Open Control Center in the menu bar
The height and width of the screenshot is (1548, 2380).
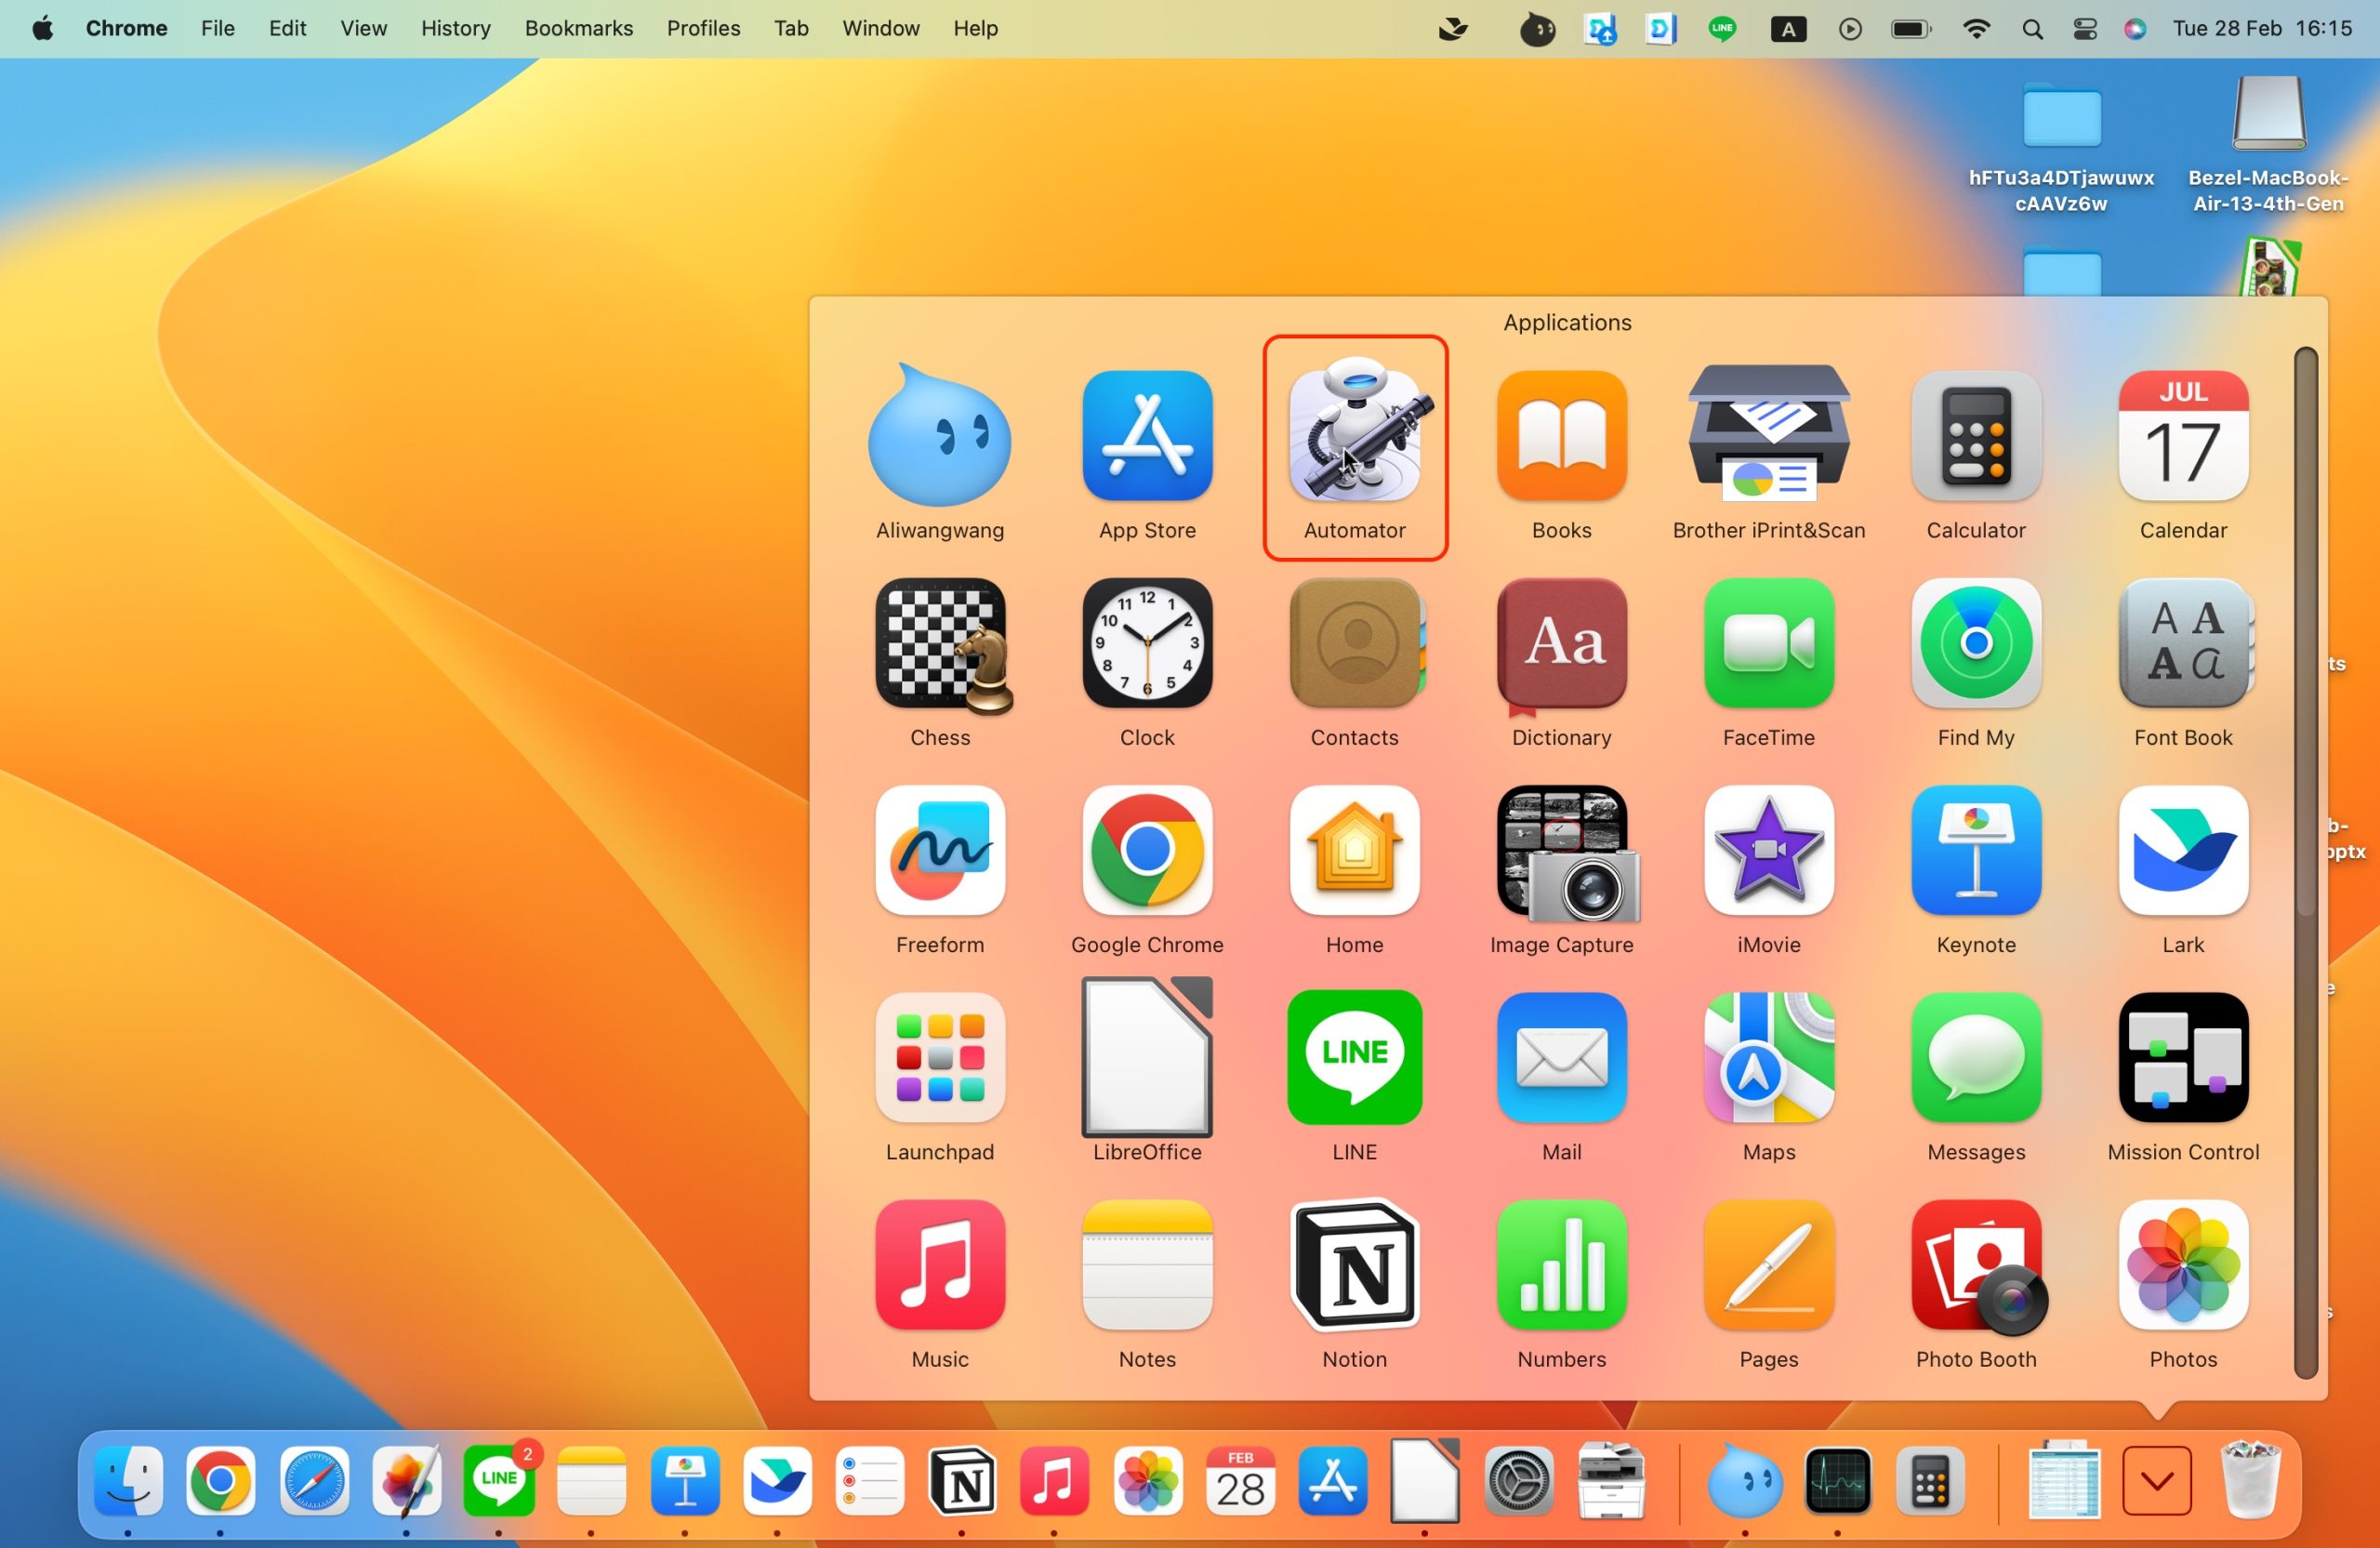click(x=2084, y=29)
